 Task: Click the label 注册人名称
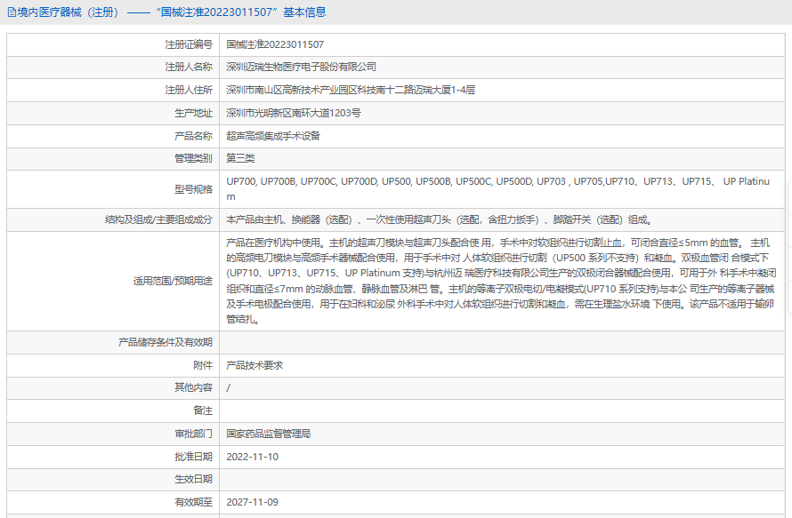[189, 67]
